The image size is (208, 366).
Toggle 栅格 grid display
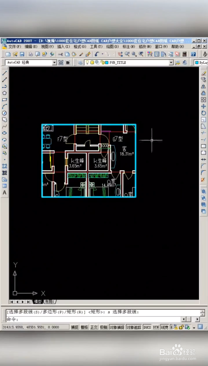[84, 327]
